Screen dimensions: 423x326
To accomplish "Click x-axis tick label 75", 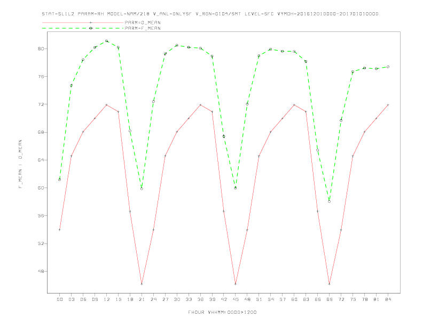I will [353, 299].
